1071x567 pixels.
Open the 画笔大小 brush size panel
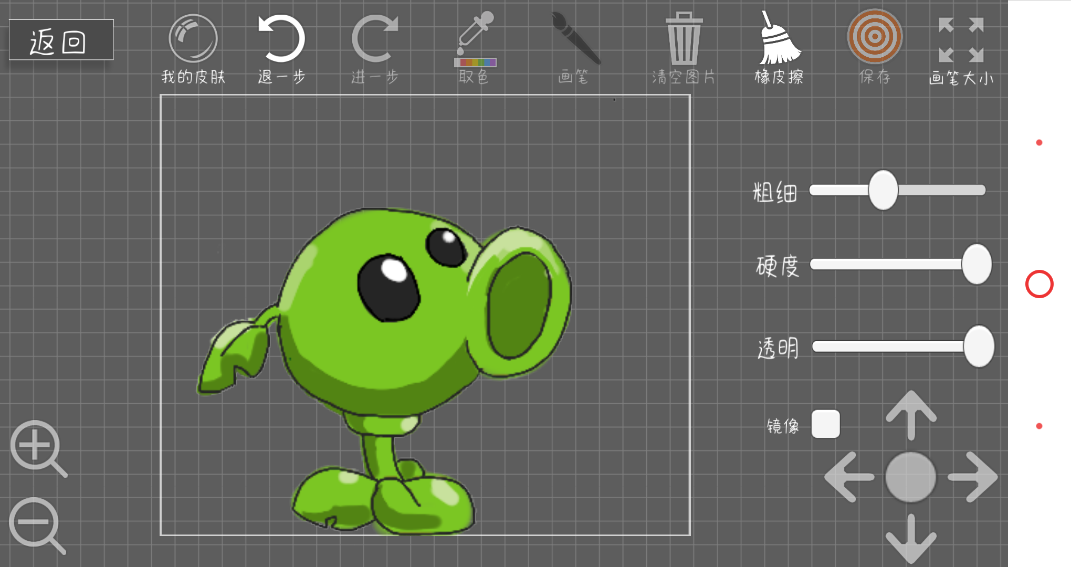click(x=961, y=51)
